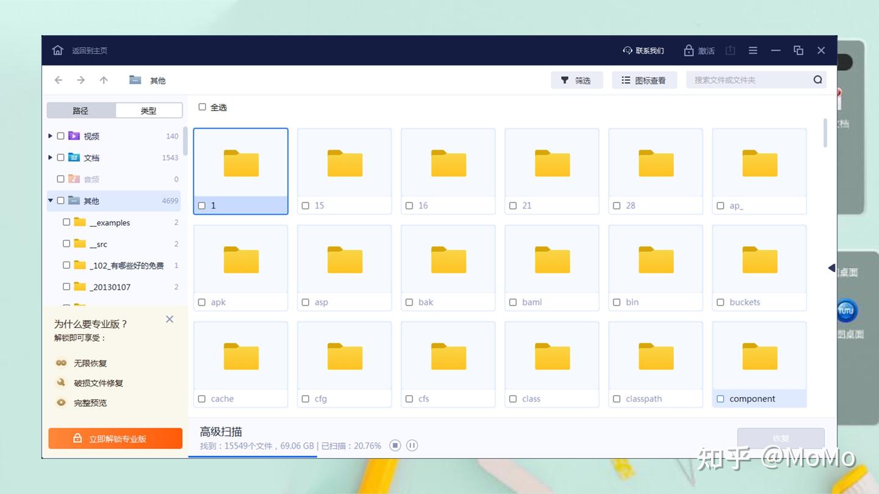This screenshot has height=494, width=879.
Task: Open the folder named 21
Action: pos(552,163)
